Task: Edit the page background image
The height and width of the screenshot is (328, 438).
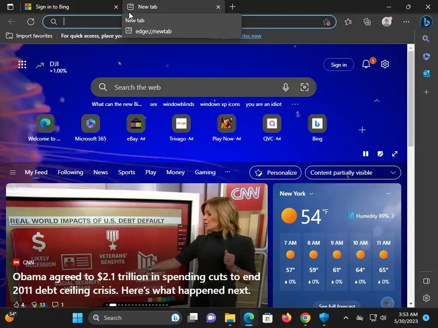Action: click(380, 154)
